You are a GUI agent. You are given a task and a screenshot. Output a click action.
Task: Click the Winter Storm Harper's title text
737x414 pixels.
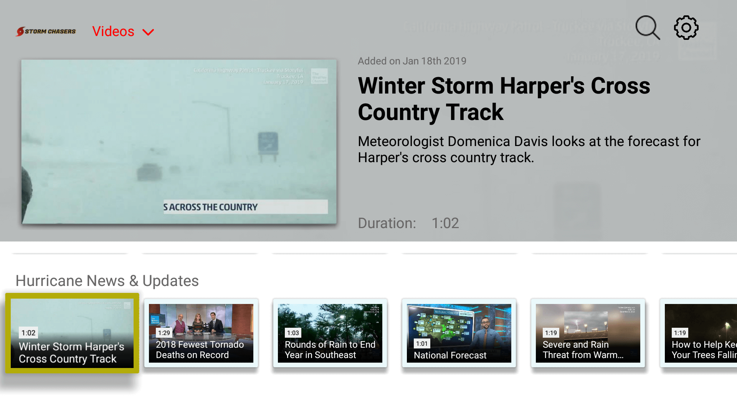504,99
